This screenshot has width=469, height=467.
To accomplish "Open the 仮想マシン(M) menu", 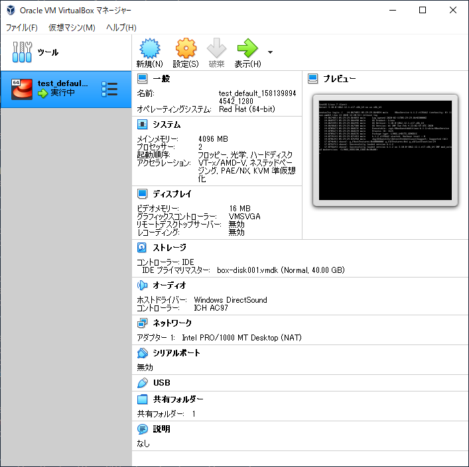I will pos(72,27).
